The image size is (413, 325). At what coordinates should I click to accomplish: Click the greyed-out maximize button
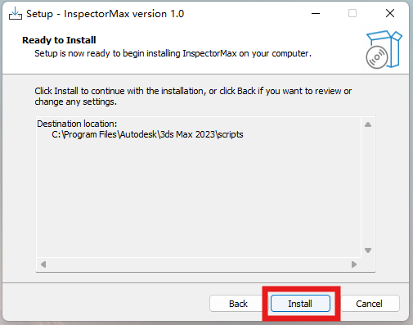point(352,13)
